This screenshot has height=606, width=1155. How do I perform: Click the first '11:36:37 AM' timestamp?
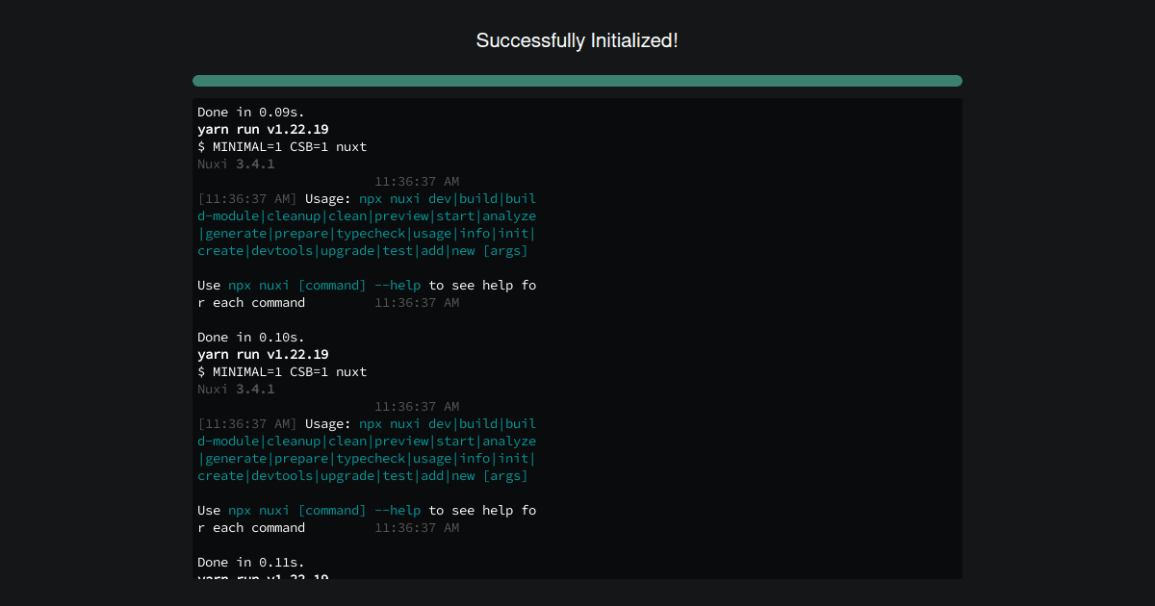coord(416,181)
